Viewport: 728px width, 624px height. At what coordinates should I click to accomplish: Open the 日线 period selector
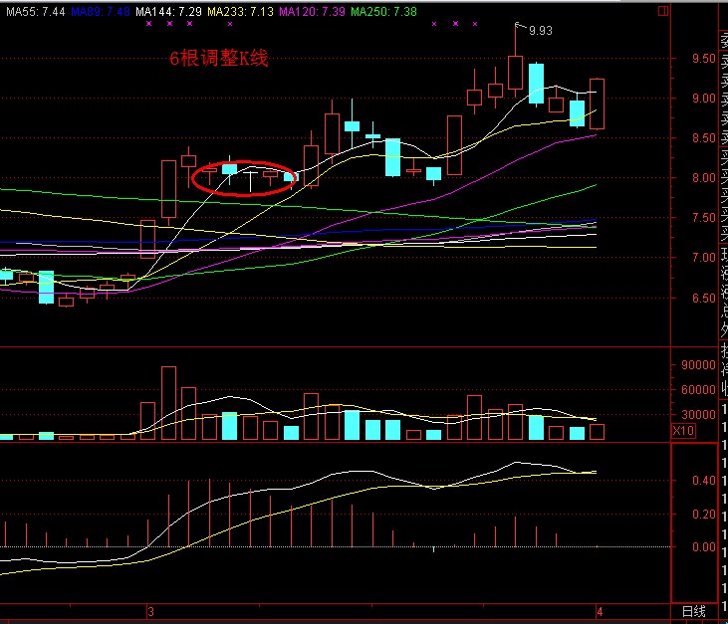pyautogui.click(x=694, y=611)
